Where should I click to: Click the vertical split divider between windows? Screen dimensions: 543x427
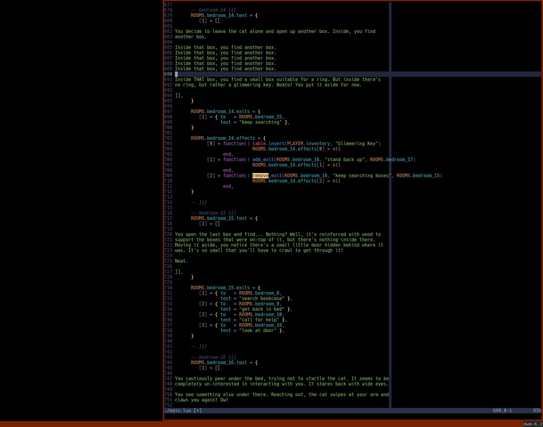point(389,208)
